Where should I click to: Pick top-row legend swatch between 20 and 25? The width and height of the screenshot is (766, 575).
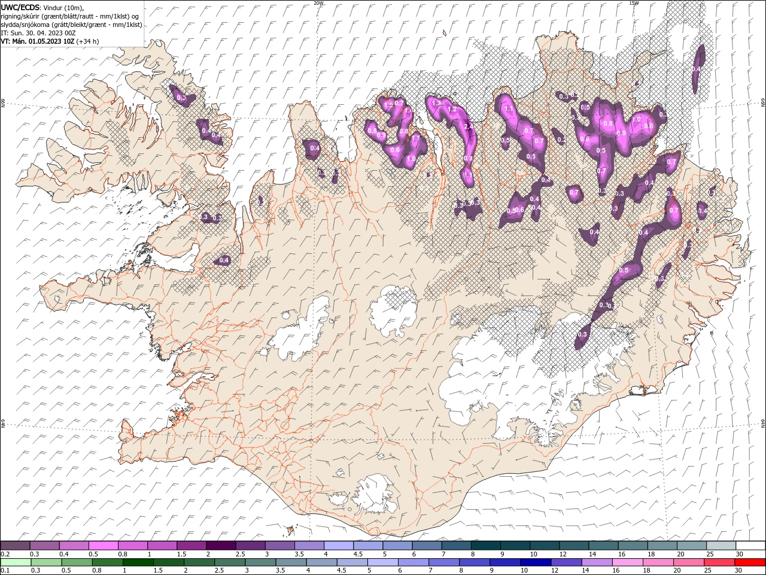[691, 546]
